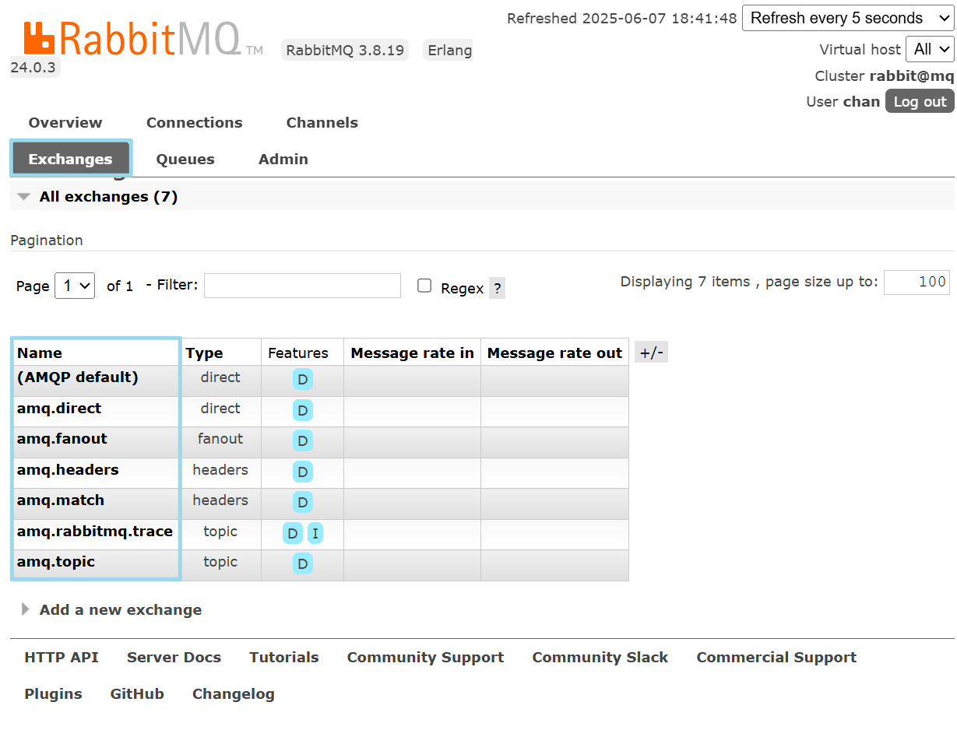This screenshot has width=957, height=730.
Task: Click the D feature badge for amq.direct
Action: (303, 411)
